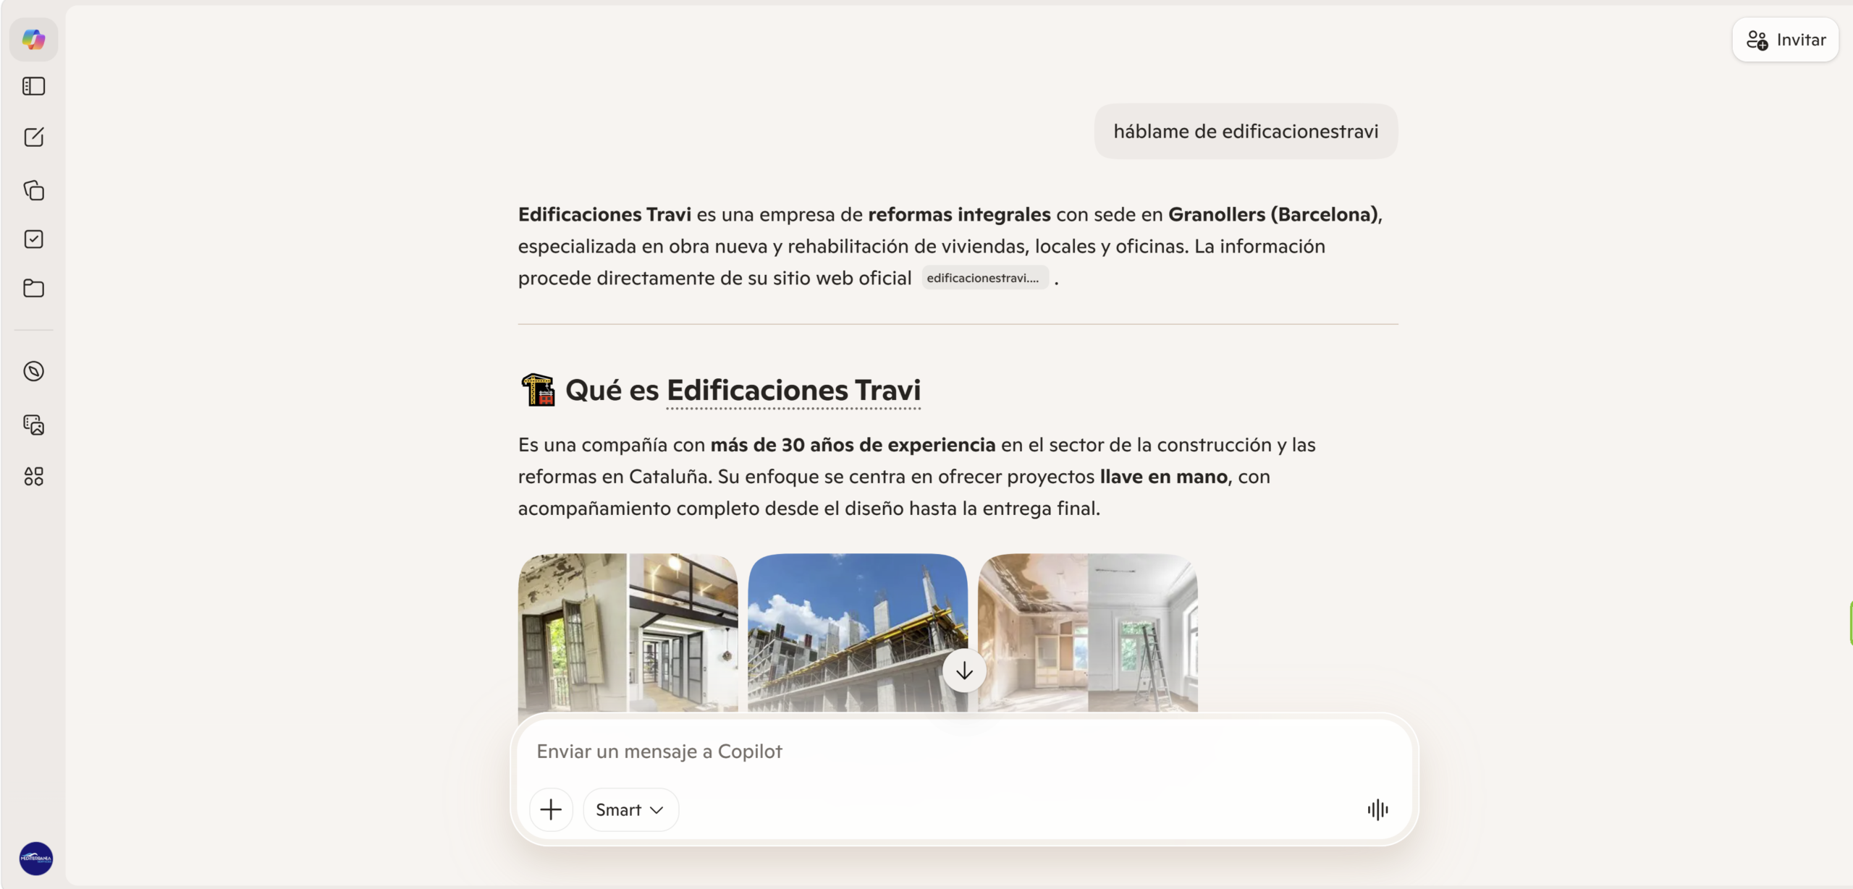1853x889 pixels.
Task: Click the text más de 30 años de experiencia
Action: coord(853,445)
